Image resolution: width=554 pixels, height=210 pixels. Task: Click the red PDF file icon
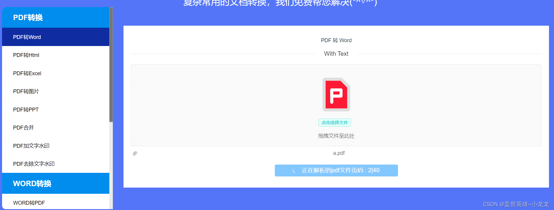[x=336, y=94]
